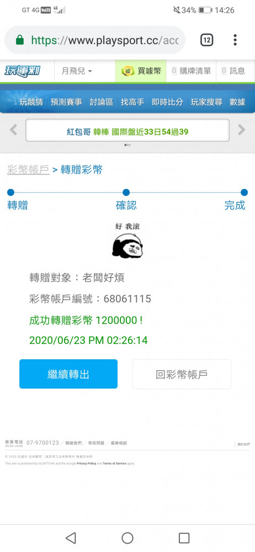Expand the 月飛兒 user dropdown

(77, 71)
